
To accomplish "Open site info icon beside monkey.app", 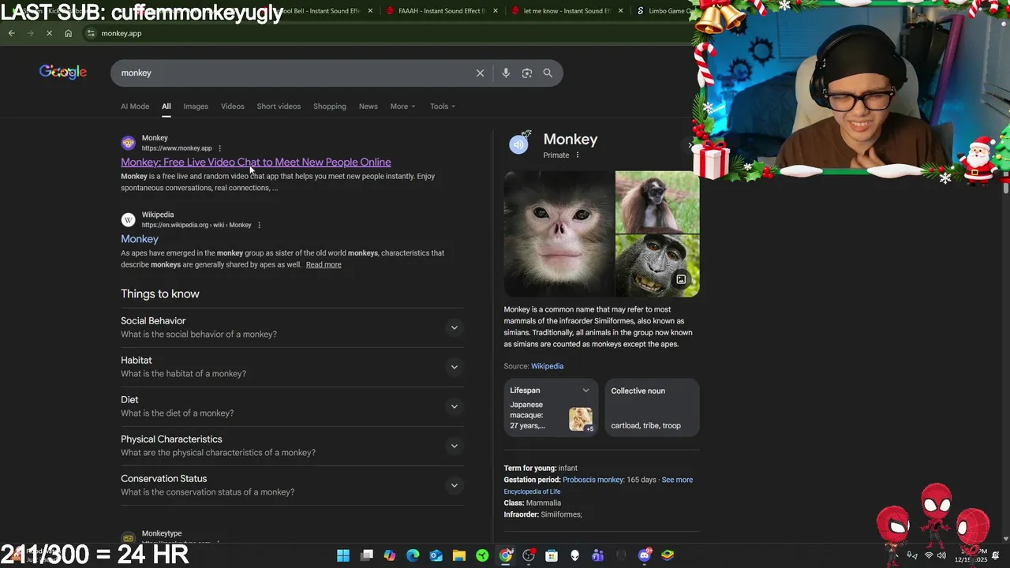I will point(91,33).
